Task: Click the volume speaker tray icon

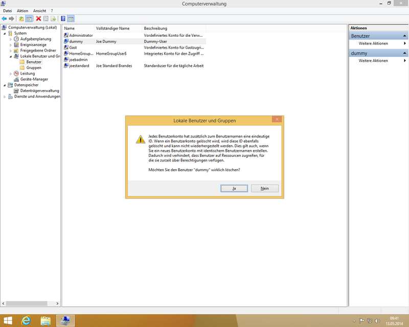Action: tap(377, 321)
